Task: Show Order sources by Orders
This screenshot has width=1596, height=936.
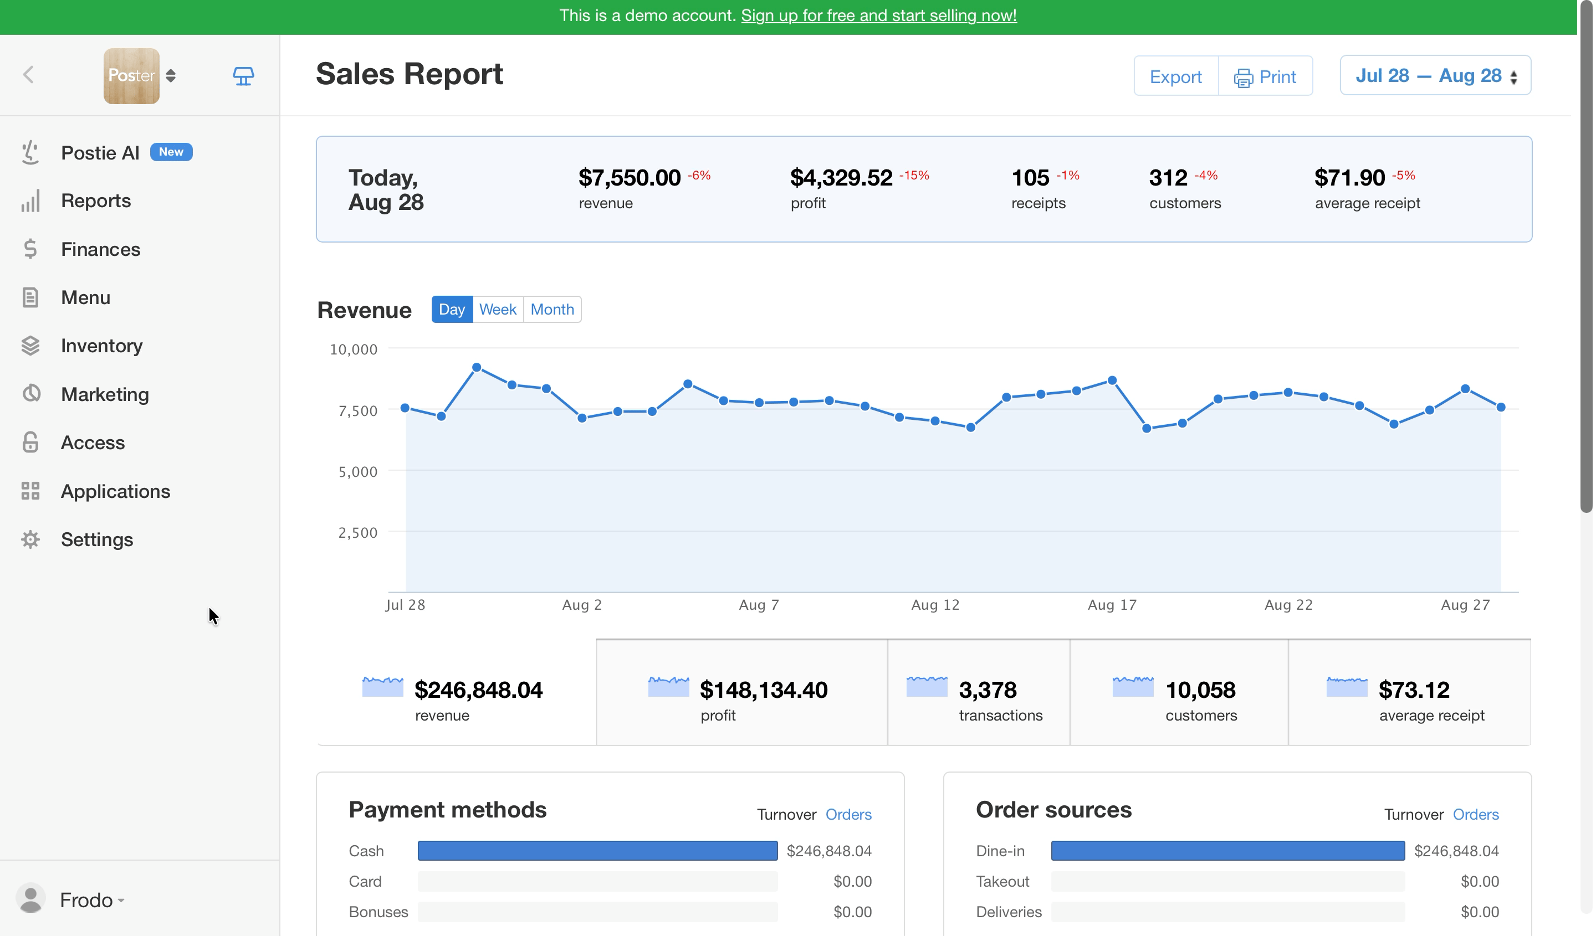Action: pos(1475,815)
